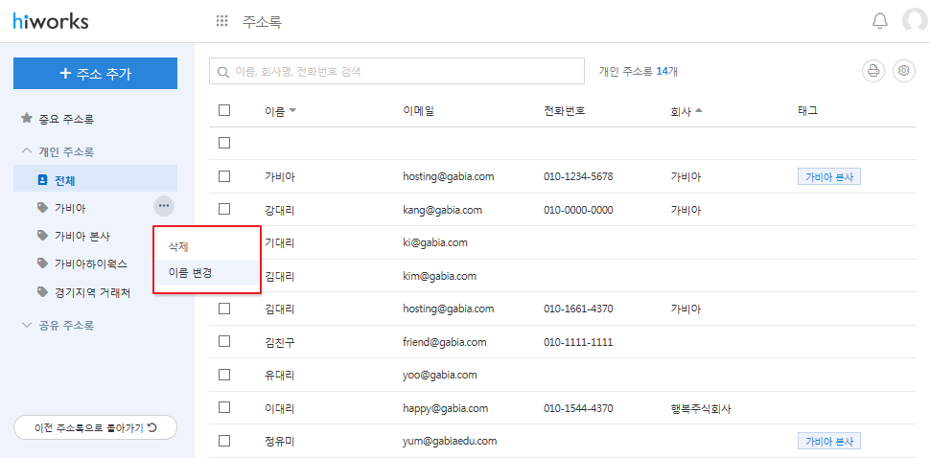Collapse the 개인 주소록 section
Viewport: 930px width, 458px height.
27,151
